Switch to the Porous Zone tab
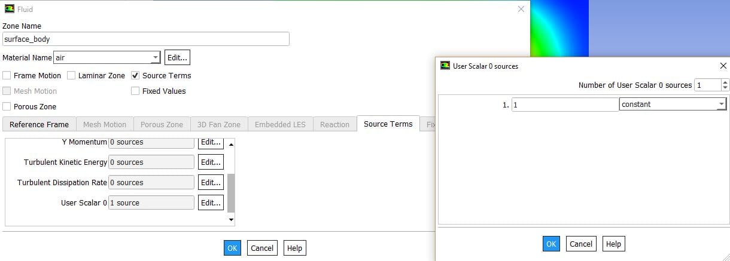This screenshot has height=261, width=730. pyautogui.click(x=162, y=124)
